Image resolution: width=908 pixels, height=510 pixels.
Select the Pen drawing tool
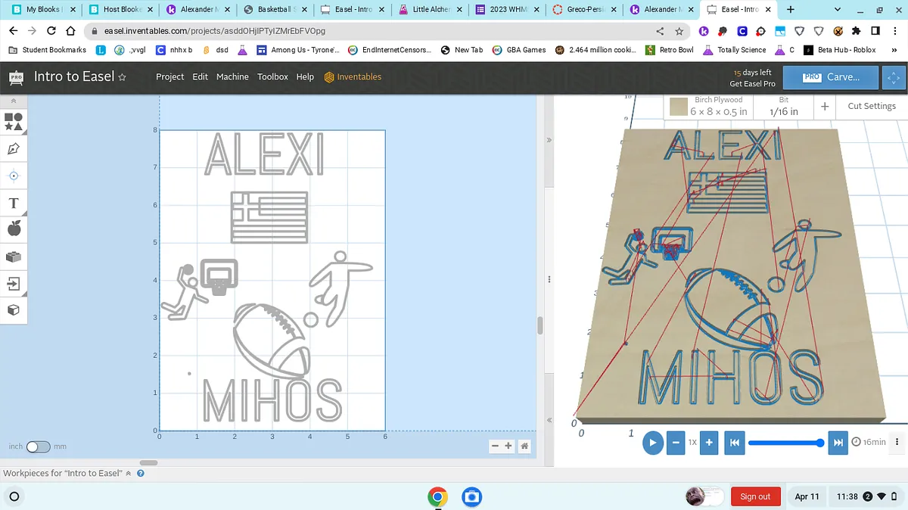[14, 148]
